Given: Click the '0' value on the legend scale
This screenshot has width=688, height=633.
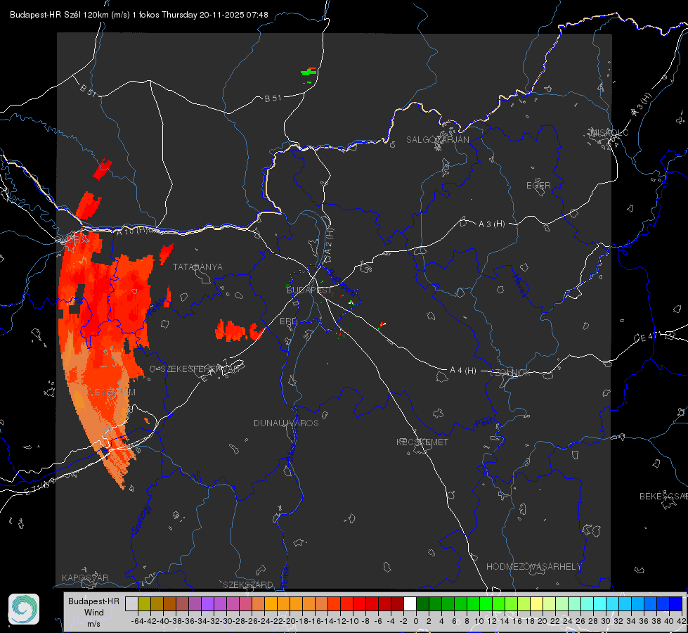Looking at the screenshot, I should pyautogui.click(x=416, y=621).
